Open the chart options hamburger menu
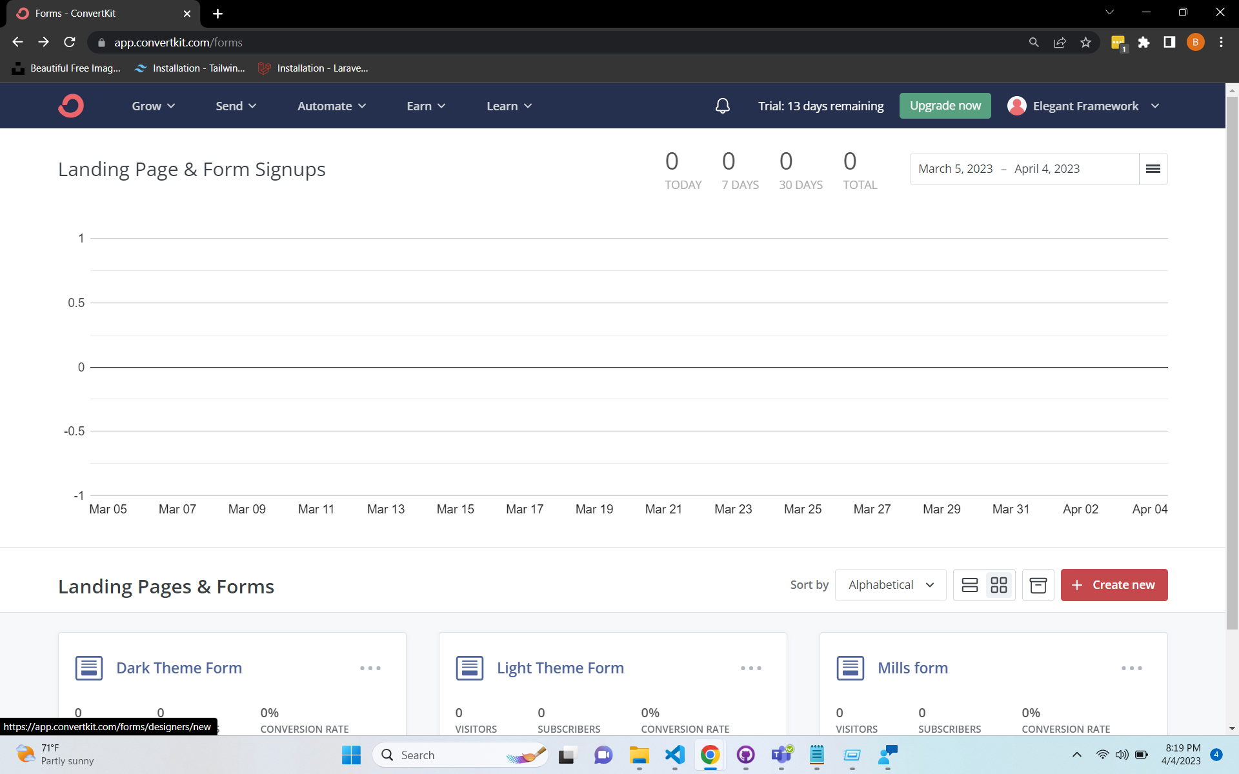1239x774 pixels. 1153,168
